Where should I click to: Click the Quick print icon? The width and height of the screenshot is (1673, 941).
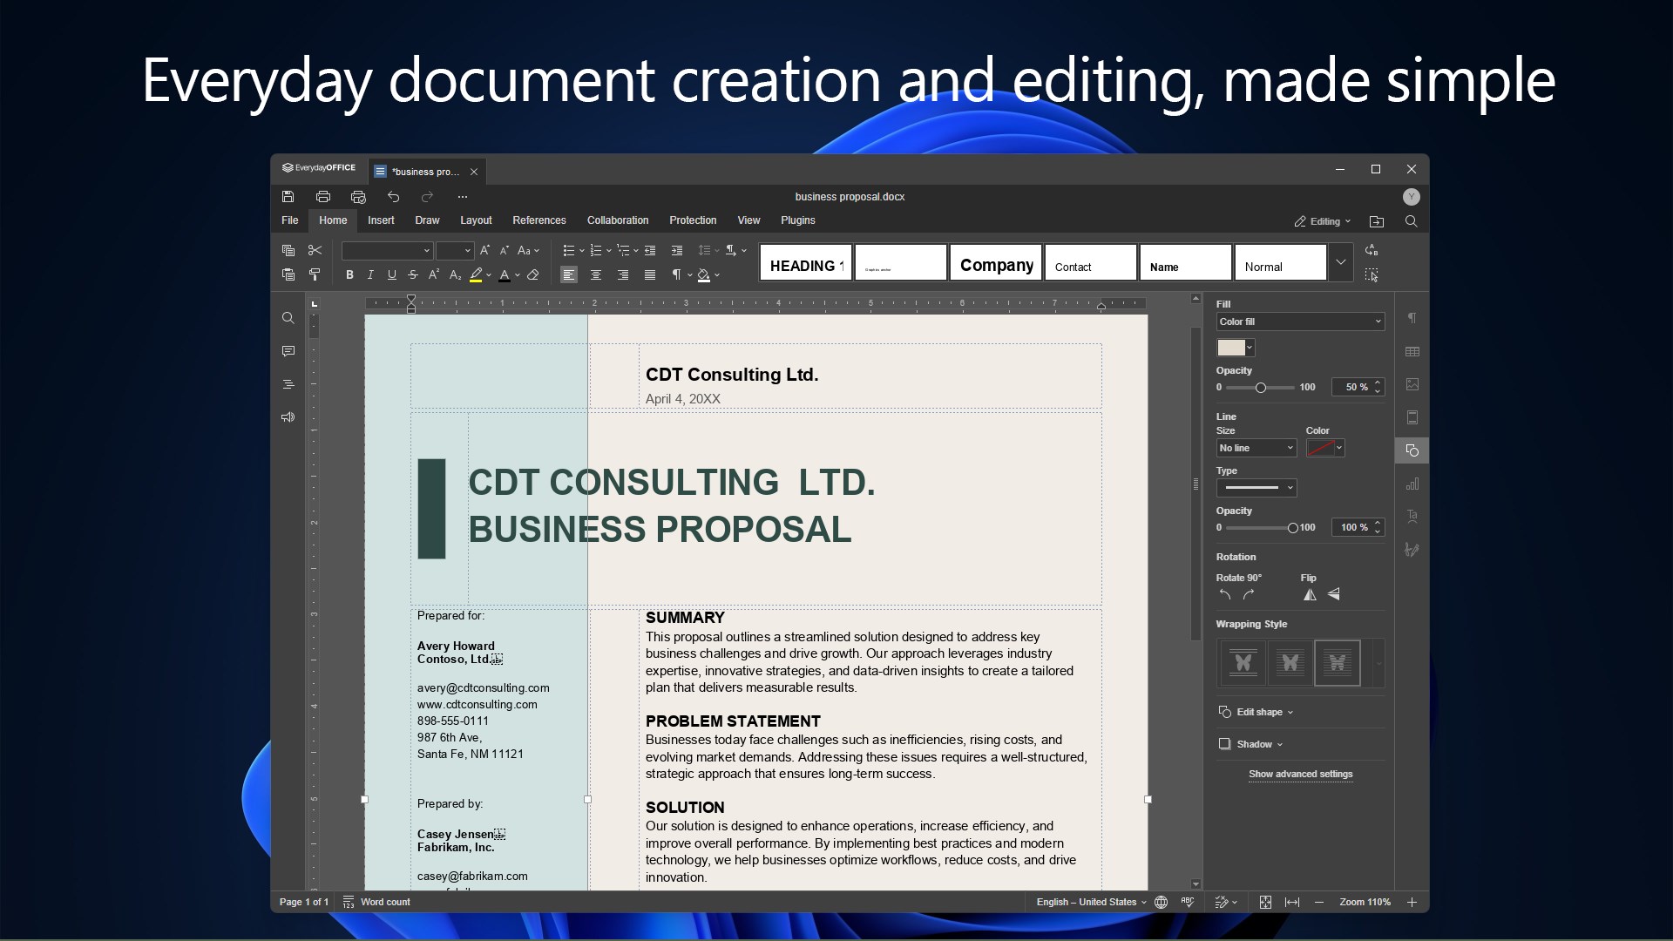coord(358,197)
